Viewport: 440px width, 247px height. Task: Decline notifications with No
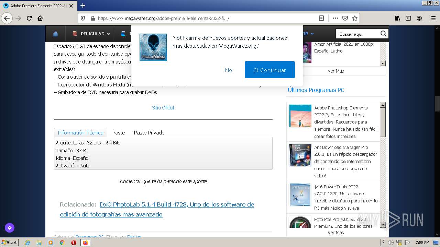228,70
